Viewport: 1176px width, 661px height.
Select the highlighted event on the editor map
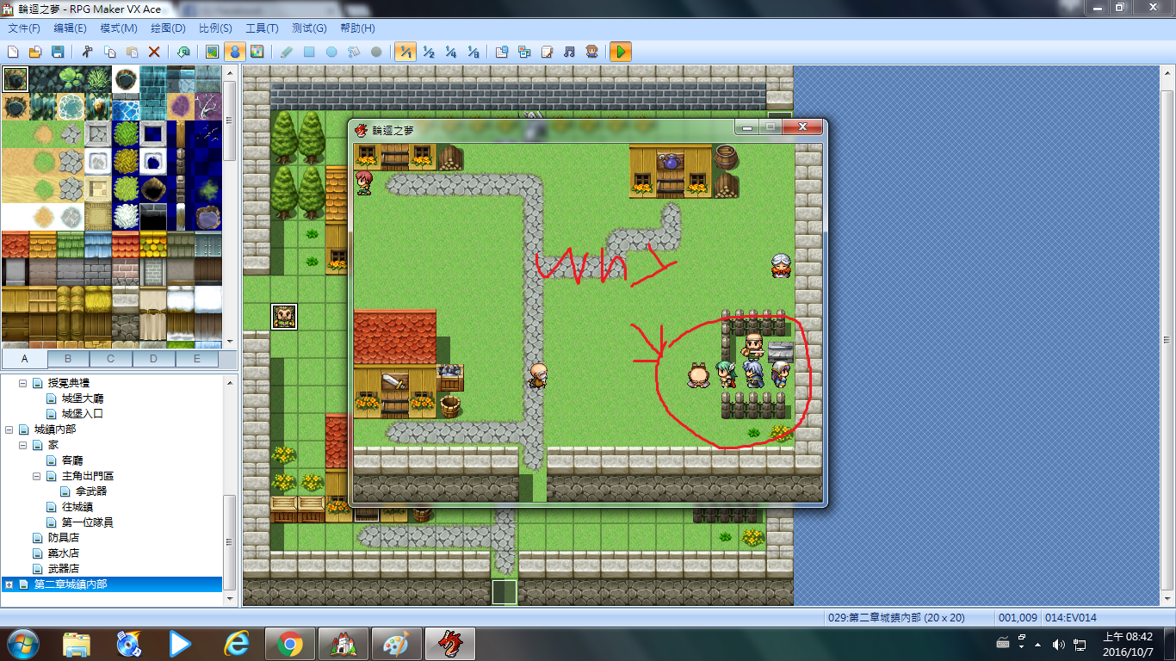(284, 317)
